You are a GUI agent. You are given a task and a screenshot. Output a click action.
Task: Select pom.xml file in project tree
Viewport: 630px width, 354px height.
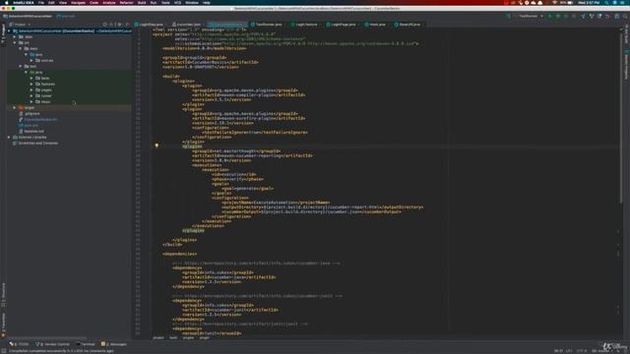[x=31, y=125]
